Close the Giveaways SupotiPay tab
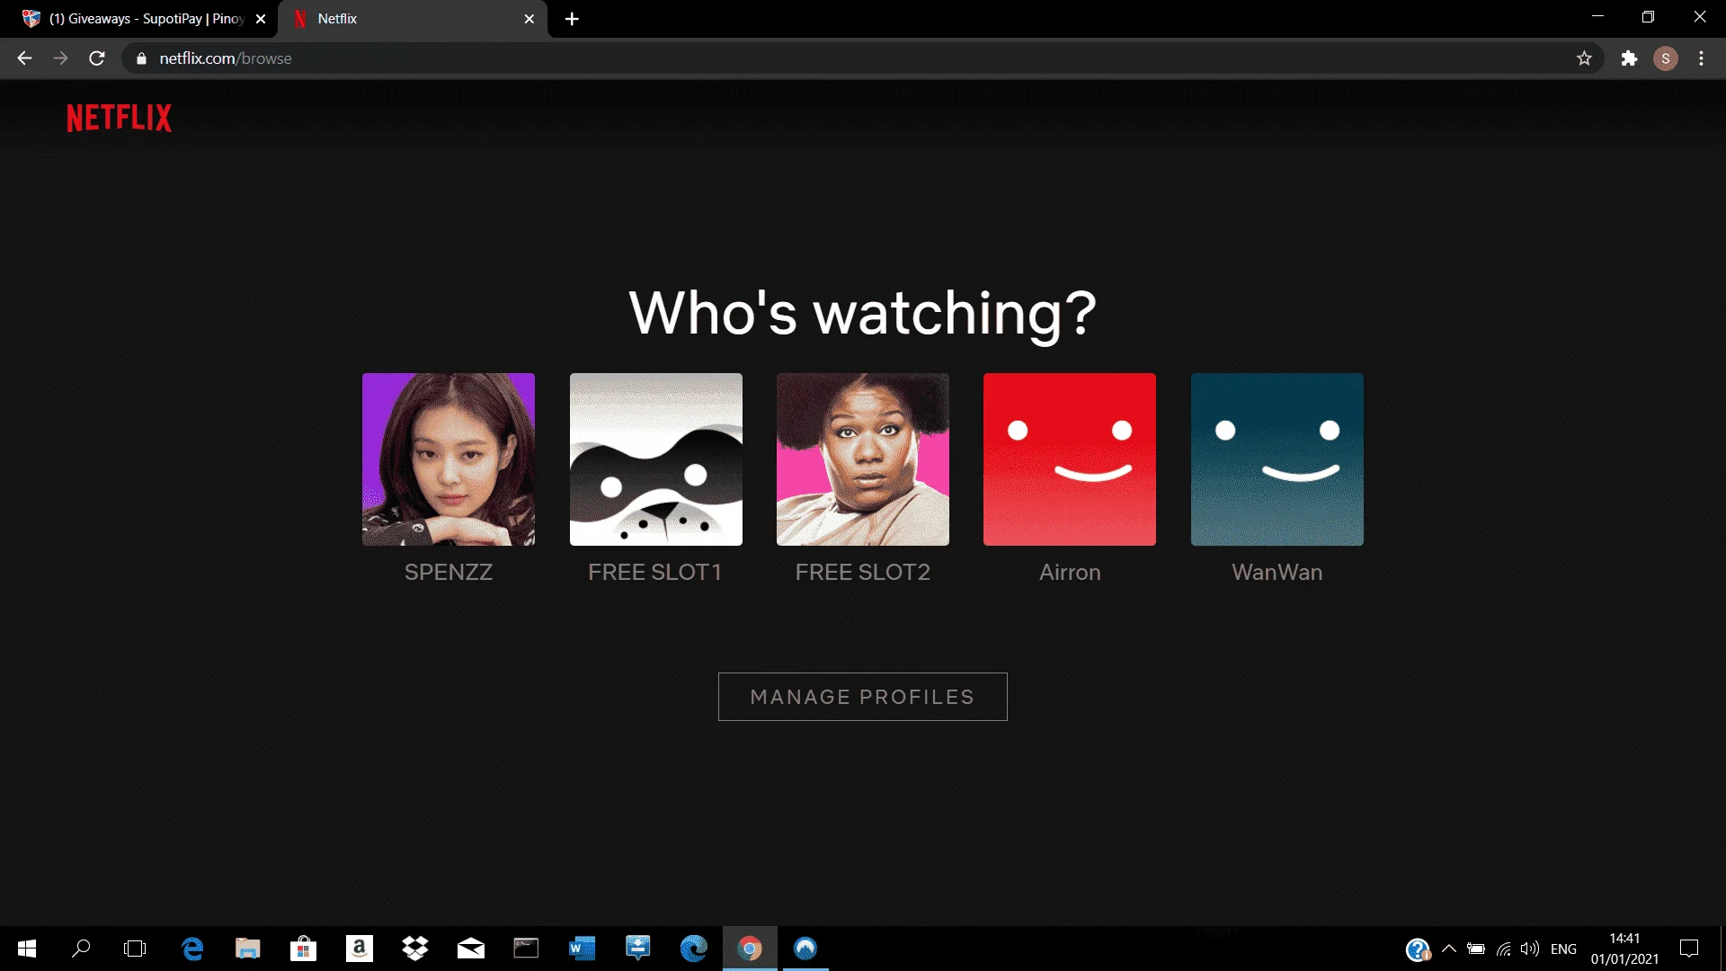The width and height of the screenshot is (1726, 971). 261,19
